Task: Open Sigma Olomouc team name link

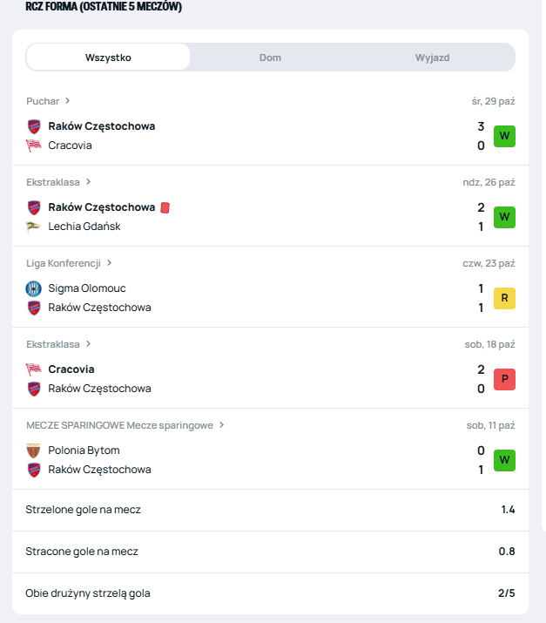Action: tap(87, 288)
